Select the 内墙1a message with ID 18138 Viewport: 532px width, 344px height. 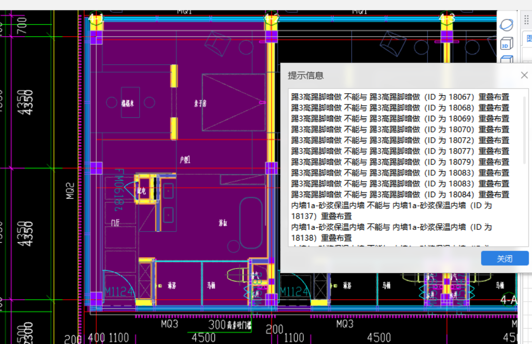(391, 232)
